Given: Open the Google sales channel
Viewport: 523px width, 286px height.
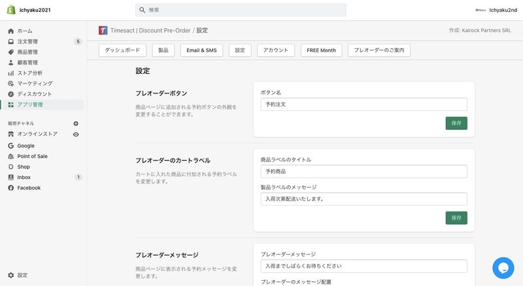Looking at the screenshot, I should coord(26,146).
